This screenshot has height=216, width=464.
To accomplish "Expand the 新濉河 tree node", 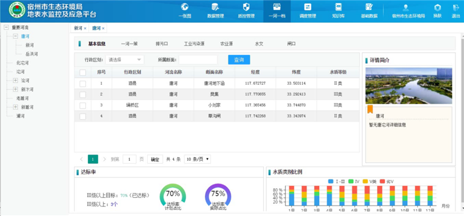I will [16, 107].
